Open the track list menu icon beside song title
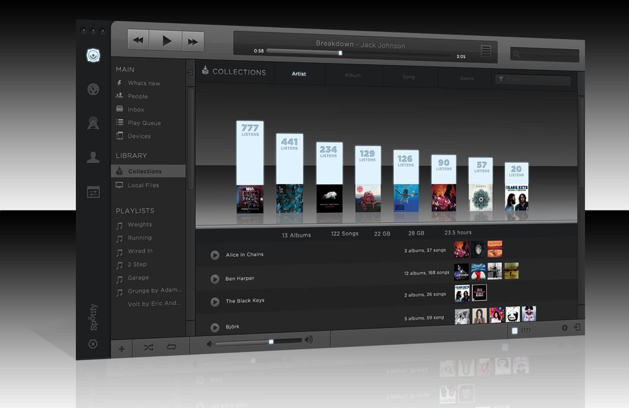This screenshot has height=408, width=629. tap(486, 51)
